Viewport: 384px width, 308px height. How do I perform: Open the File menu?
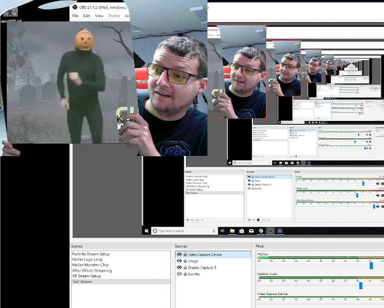pos(75,16)
